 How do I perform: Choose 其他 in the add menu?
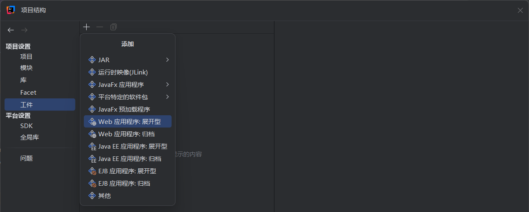click(104, 196)
